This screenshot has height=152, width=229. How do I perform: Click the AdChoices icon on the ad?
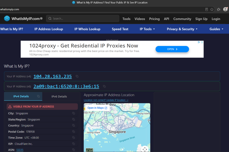[x=199, y=42]
